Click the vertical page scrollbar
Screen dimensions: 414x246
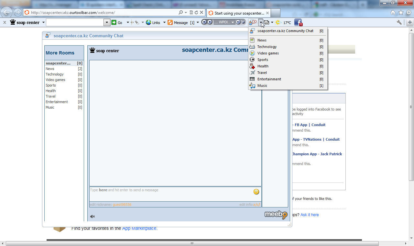tap(411, 107)
